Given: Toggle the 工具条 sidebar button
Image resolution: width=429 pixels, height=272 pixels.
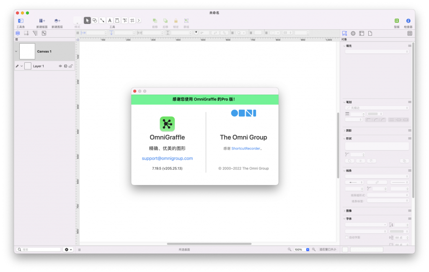Looking at the screenshot, I should click(x=21, y=21).
